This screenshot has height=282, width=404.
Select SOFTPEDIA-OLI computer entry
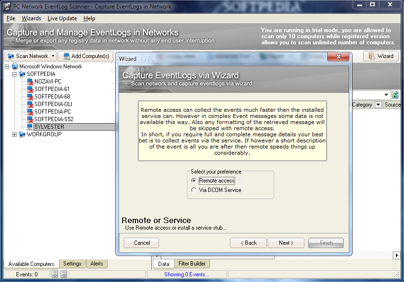click(53, 104)
